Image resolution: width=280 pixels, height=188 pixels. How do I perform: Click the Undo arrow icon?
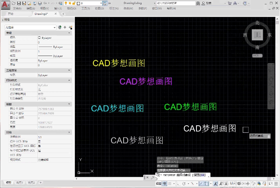pyautogui.click(x=45, y=3)
